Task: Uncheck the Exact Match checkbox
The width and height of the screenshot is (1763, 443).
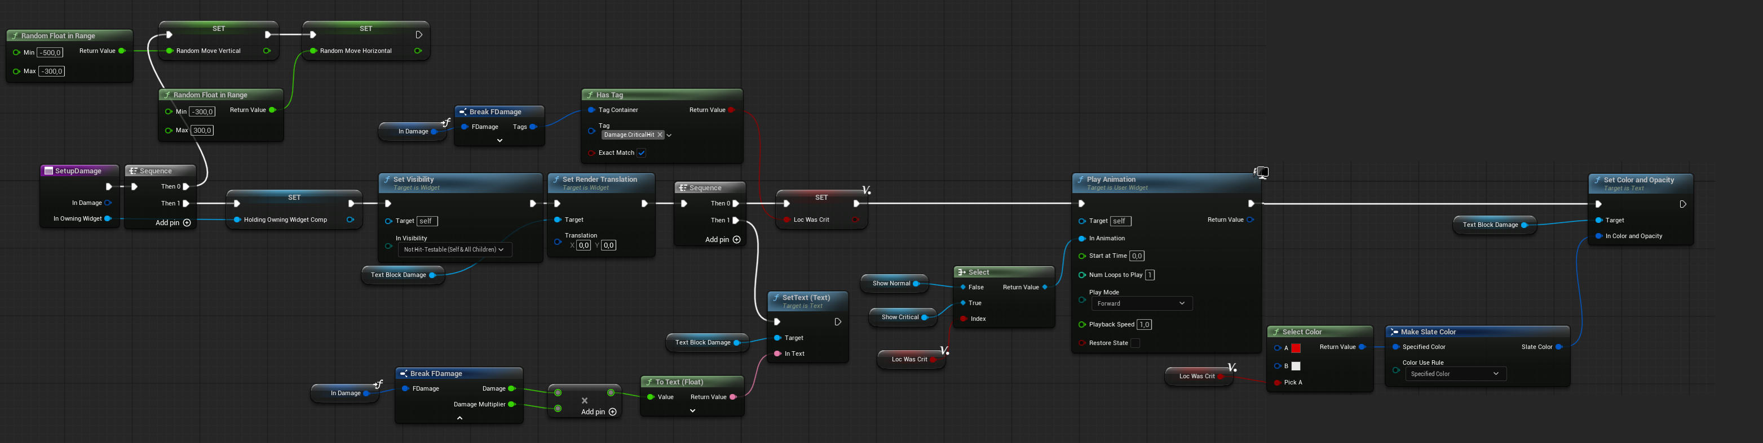Action: (641, 153)
